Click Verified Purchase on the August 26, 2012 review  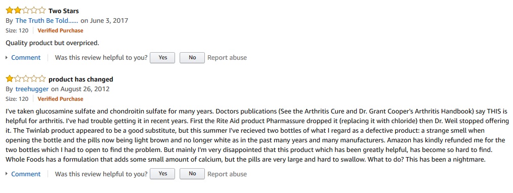point(61,99)
